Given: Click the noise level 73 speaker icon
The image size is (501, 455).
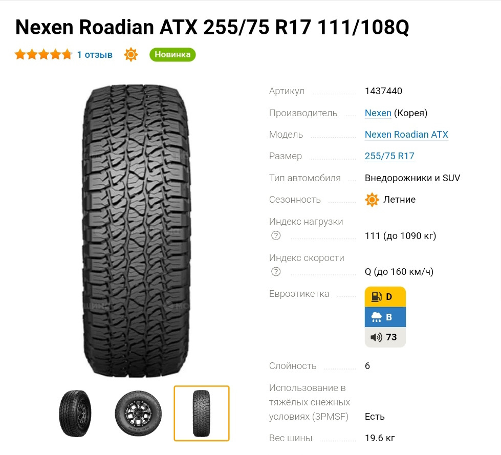Looking at the screenshot, I should (x=376, y=337).
